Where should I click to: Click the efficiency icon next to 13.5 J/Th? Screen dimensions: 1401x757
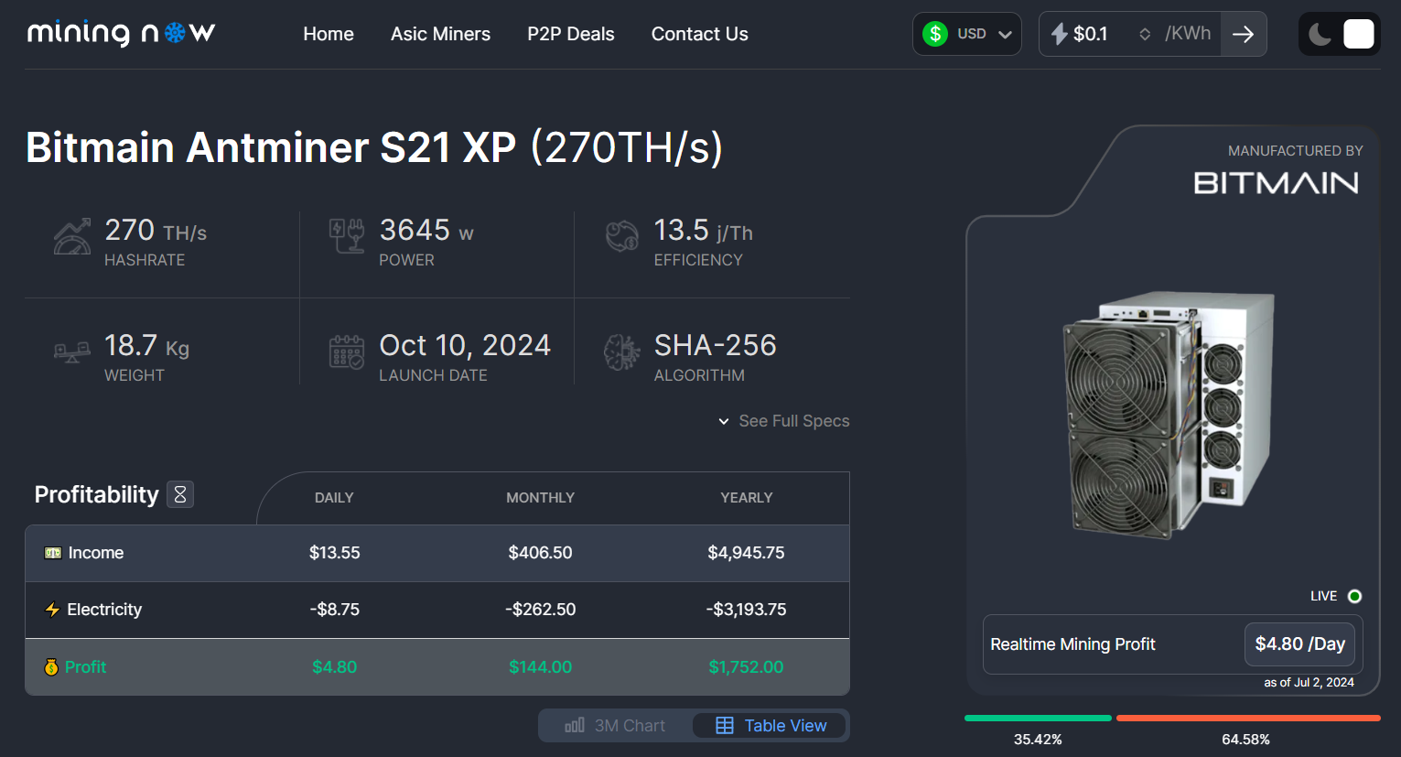click(x=622, y=236)
